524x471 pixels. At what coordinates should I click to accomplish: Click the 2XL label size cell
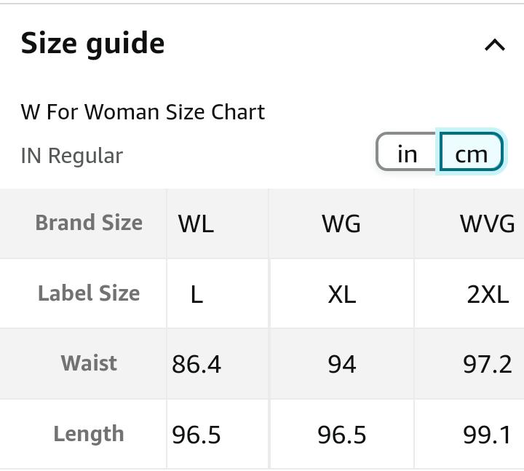coord(487,294)
